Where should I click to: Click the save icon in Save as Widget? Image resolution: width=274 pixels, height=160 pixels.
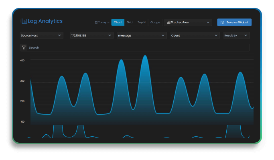point(222,23)
